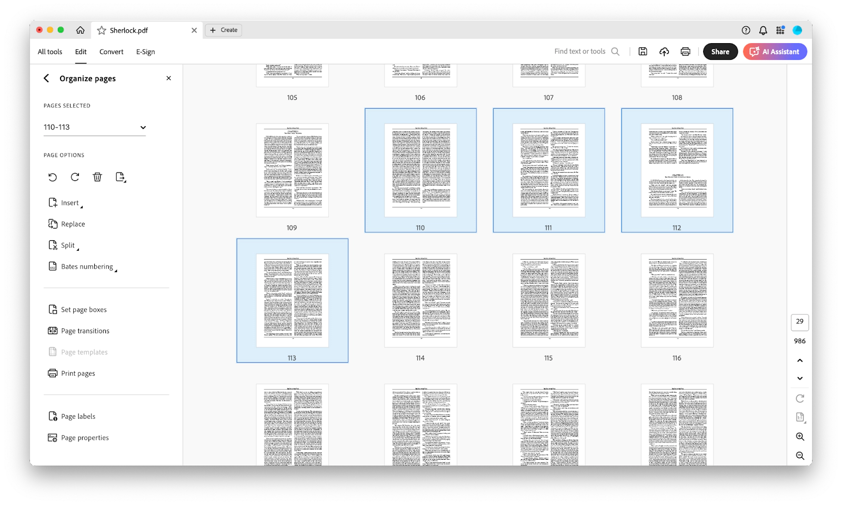Screen dimensions: 842x505
Task: Click page 112 thumbnail
Action: point(677,170)
